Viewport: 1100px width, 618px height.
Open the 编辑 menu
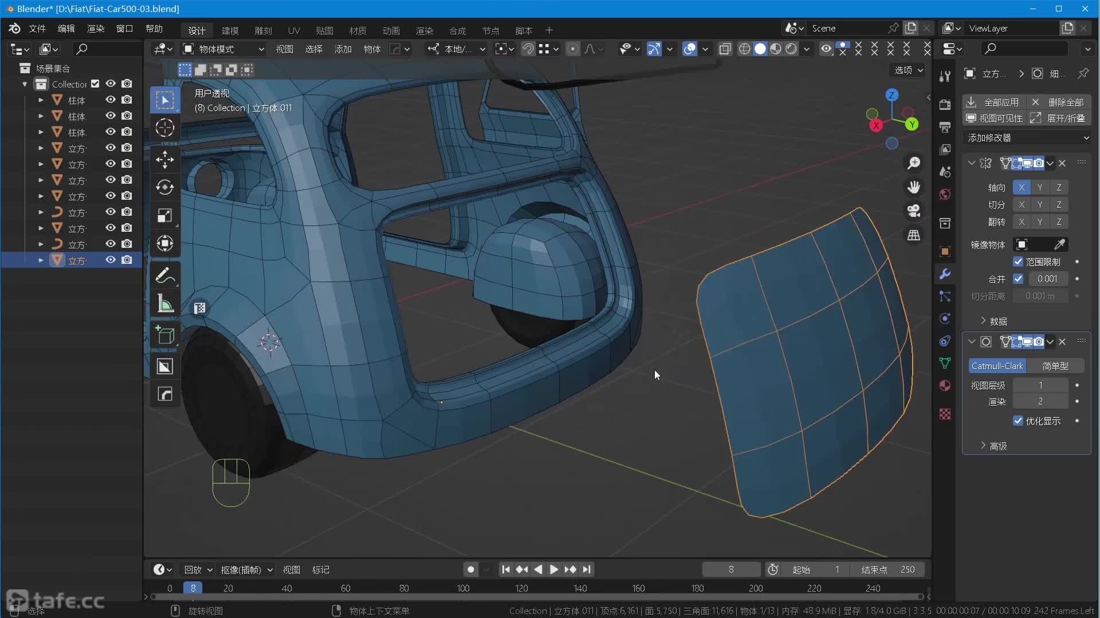tap(66, 29)
